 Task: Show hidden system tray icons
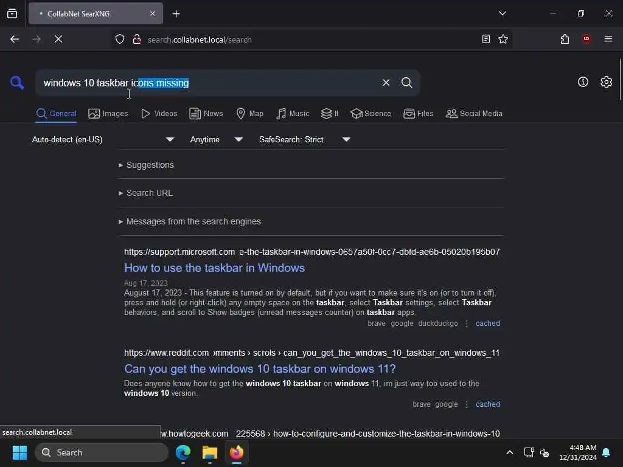tap(510, 452)
